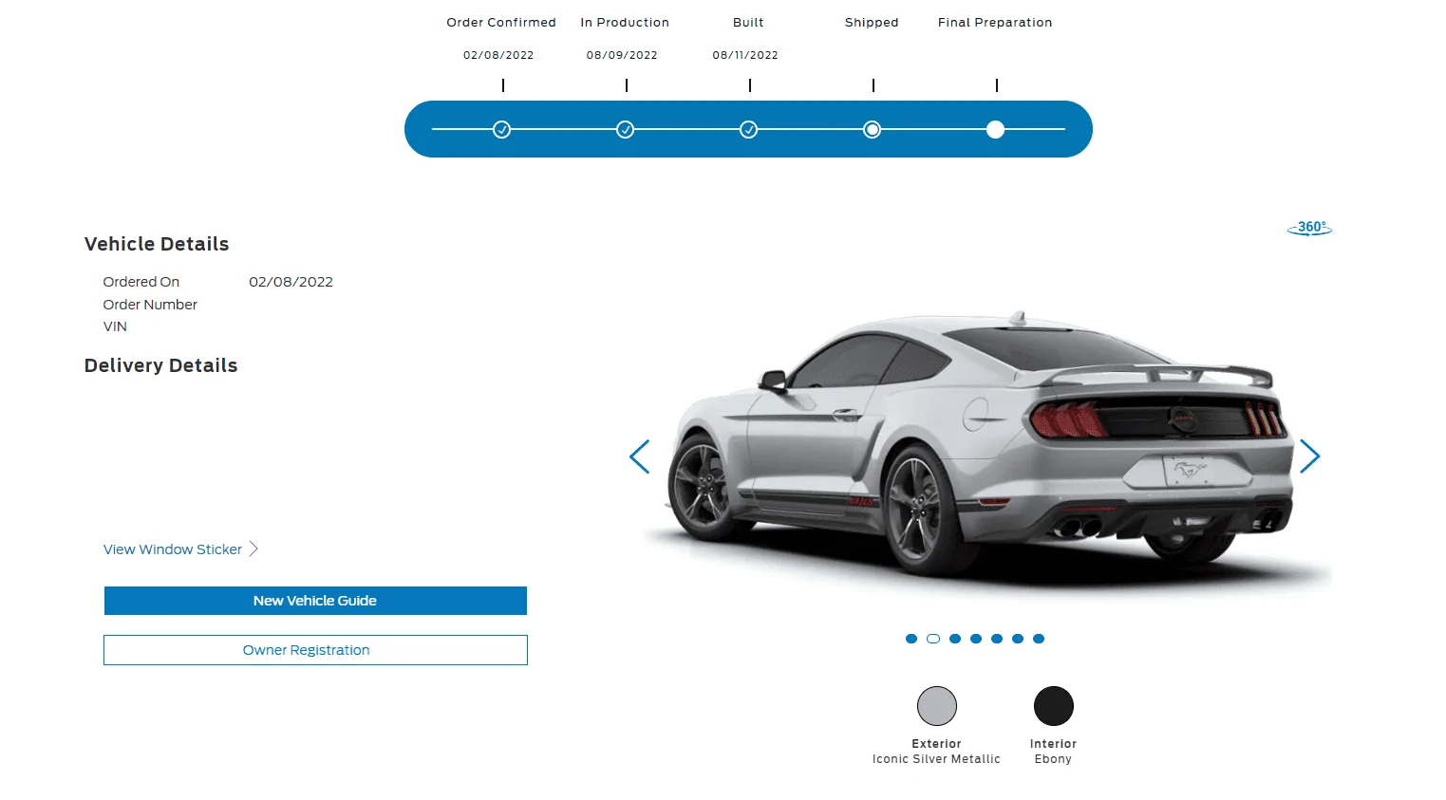Image resolution: width=1446 pixels, height=800 pixels.
Task: Choose the Iconic Silver Metallic exterior swatch
Action: (x=937, y=706)
